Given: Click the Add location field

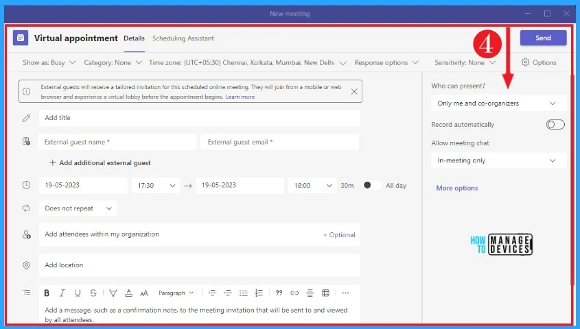Looking at the screenshot, I should pos(199,265).
